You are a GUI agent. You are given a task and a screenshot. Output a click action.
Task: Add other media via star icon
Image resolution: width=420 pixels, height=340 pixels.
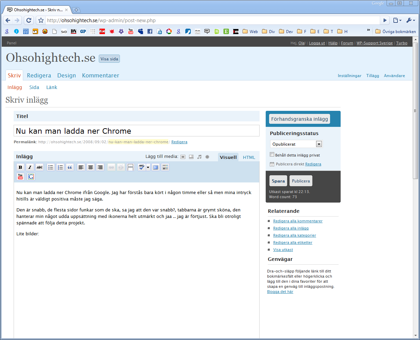207,157
